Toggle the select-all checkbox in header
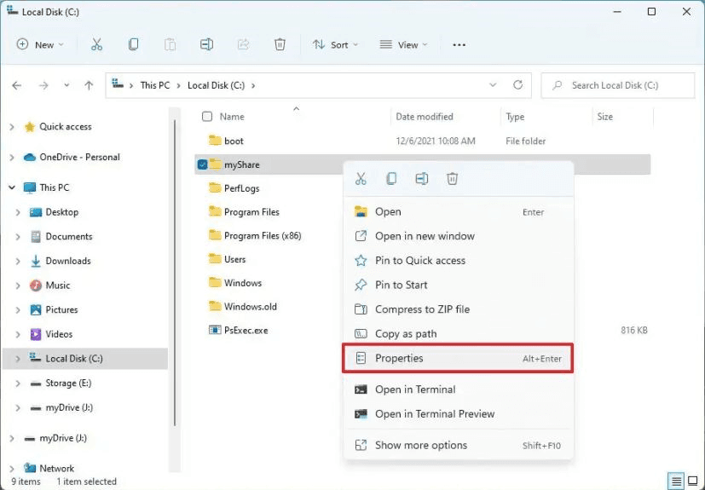This screenshot has height=490, width=705. [x=206, y=117]
